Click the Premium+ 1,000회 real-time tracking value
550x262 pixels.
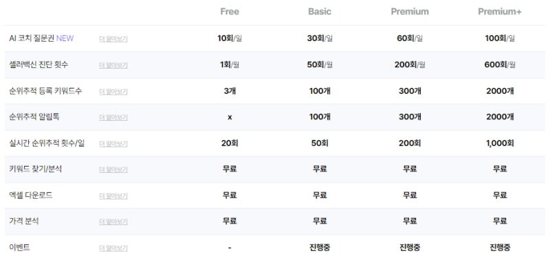pos(500,143)
